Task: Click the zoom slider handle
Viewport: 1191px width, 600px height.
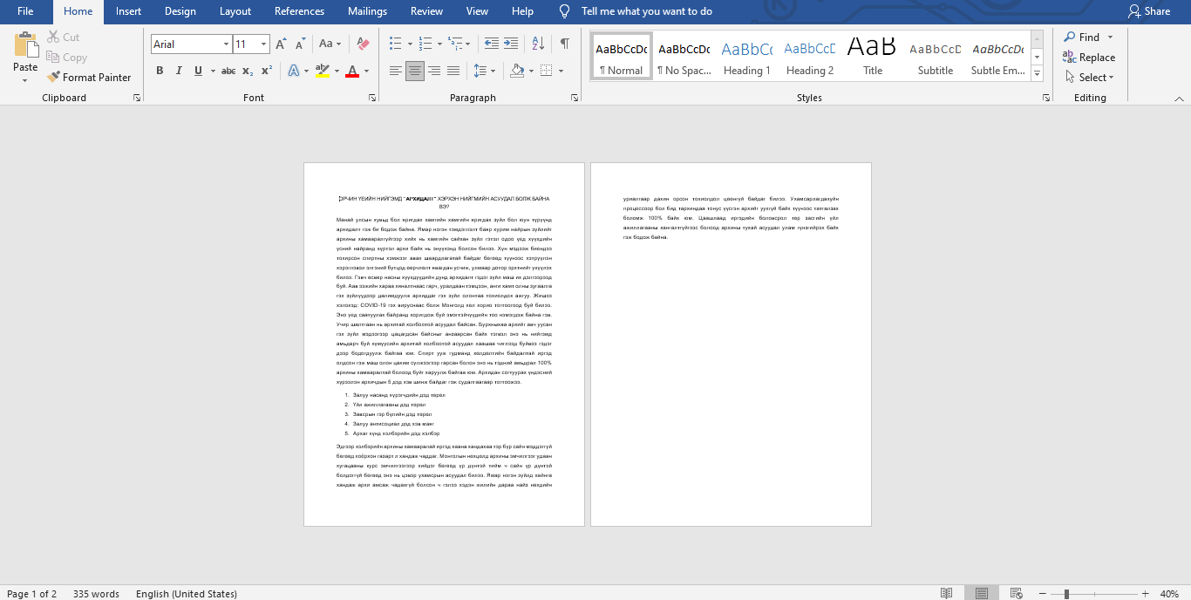Action: 1065,594
